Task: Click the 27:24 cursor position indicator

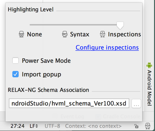Action: 18,126
